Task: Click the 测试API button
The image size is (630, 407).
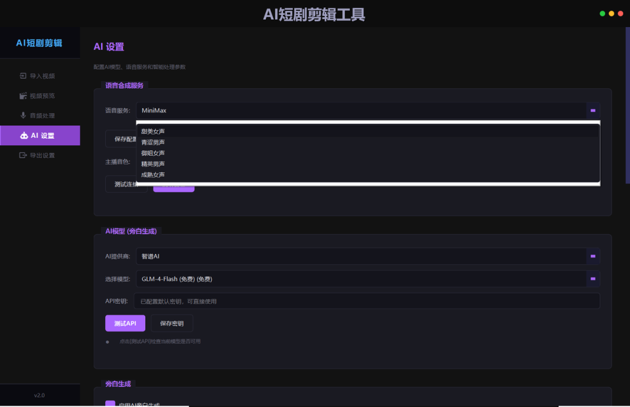Action: 125,323
